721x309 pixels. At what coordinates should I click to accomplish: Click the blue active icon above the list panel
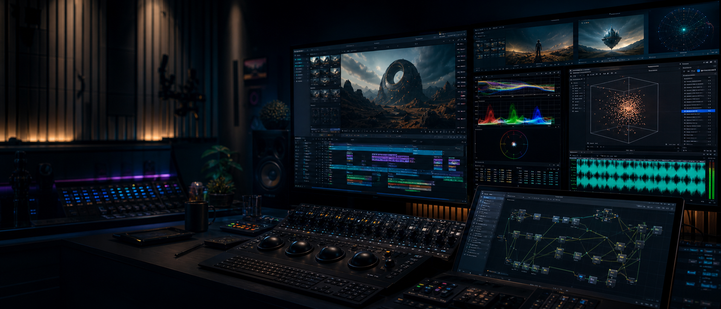tap(698, 70)
